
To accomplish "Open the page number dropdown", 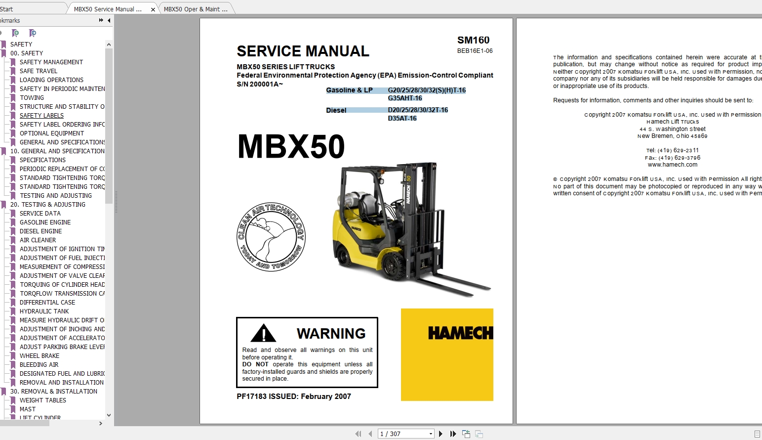I will click(431, 434).
